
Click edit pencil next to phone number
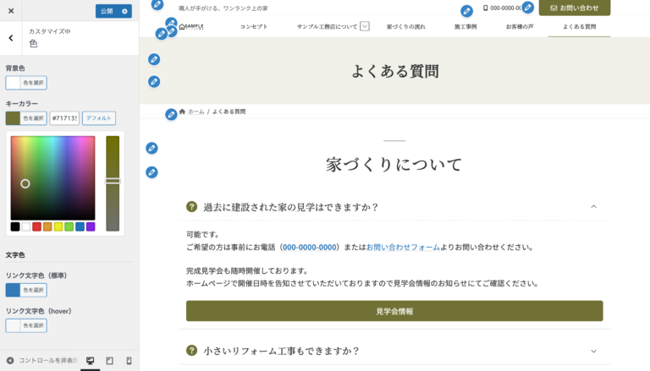tap(466, 11)
